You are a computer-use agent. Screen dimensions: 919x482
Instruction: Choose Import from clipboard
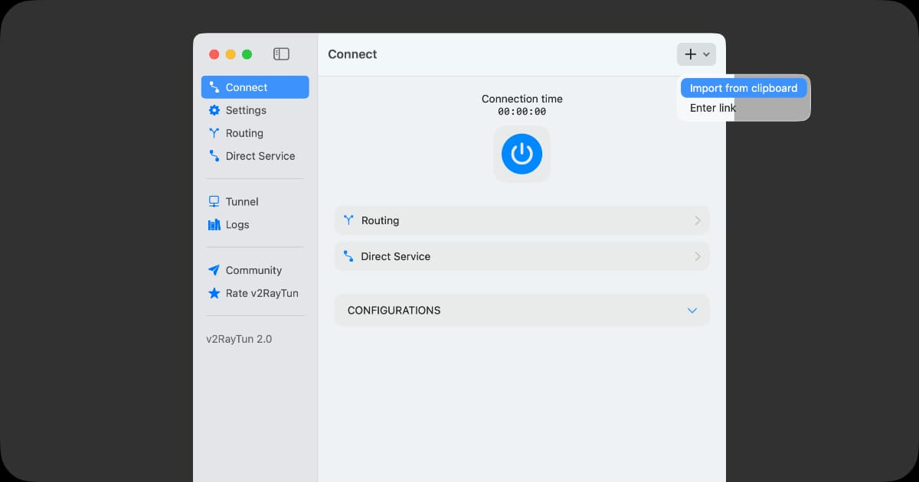(743, 88)
